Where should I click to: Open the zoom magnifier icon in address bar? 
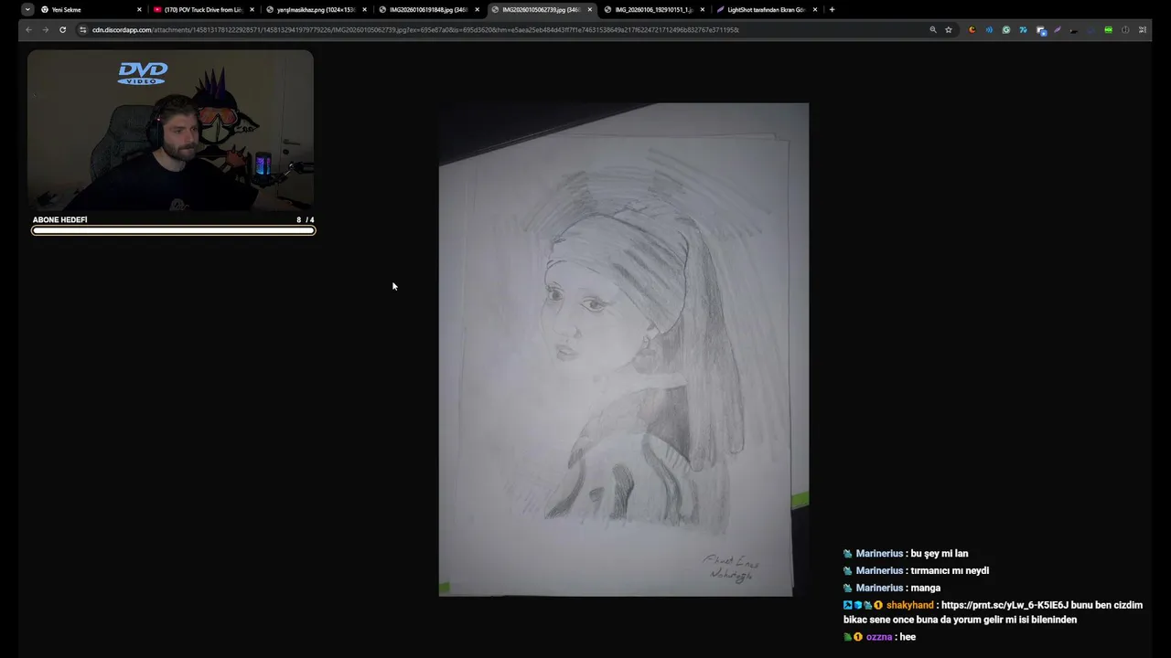click(932, 29)
